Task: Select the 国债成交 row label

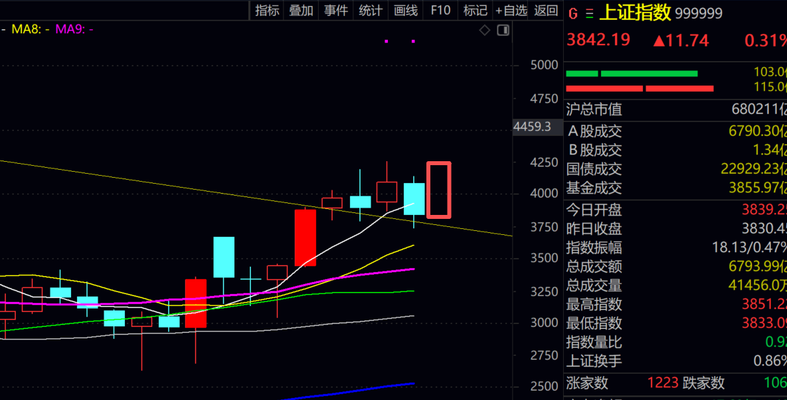Action: [x=594, y=169]
